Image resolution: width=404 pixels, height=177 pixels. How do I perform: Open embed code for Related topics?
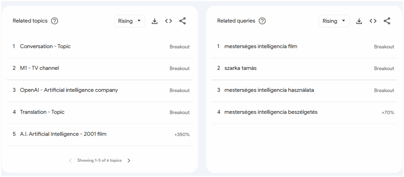pyautogui.click(x=168, y=21)
